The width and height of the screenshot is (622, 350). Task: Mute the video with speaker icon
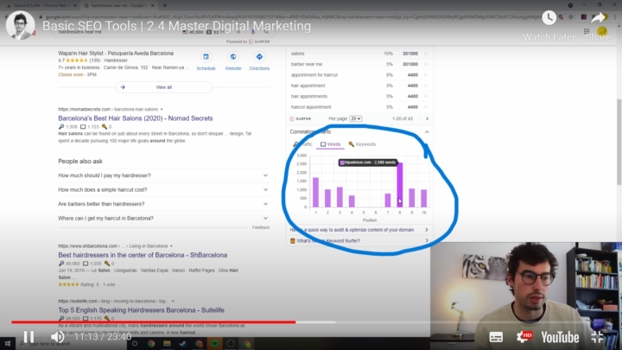[x=58, y=337]
